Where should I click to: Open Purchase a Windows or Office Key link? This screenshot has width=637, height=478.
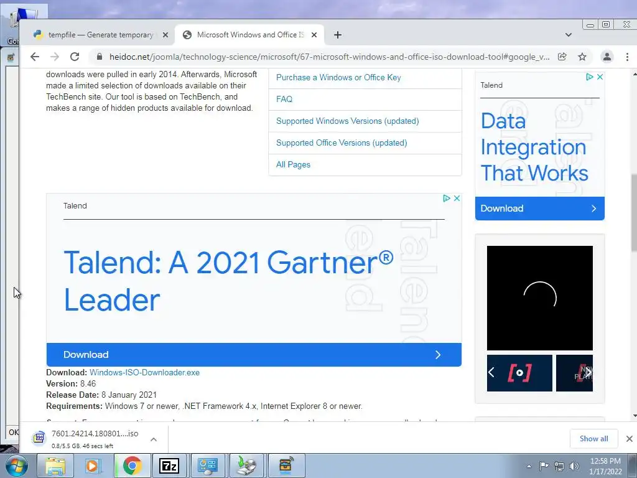[x=338, y=78]
